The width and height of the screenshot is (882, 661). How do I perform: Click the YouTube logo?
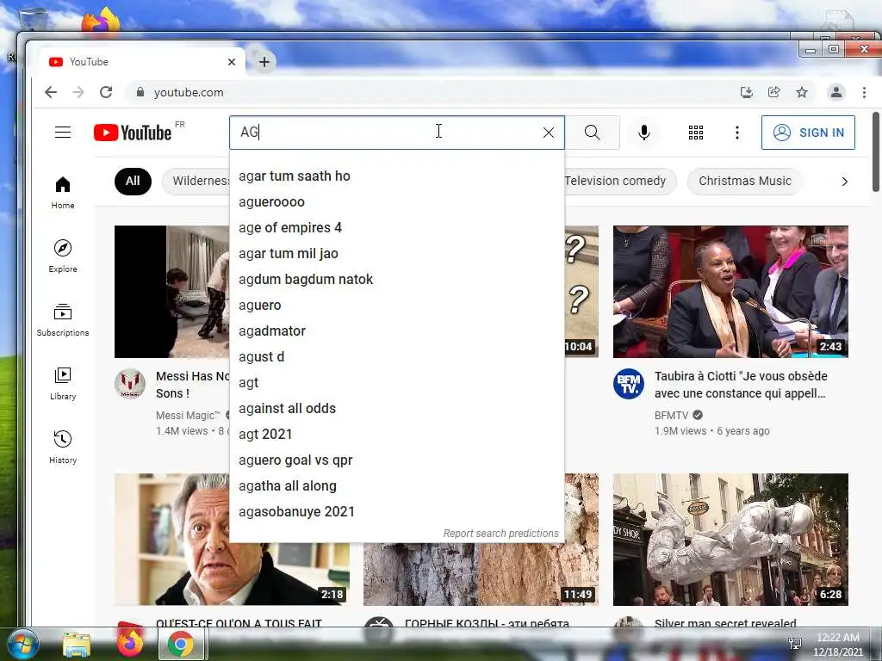[x=133, y=133]
